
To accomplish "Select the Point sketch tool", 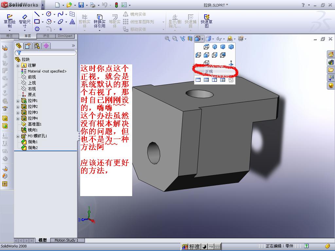I will (61, 29).
